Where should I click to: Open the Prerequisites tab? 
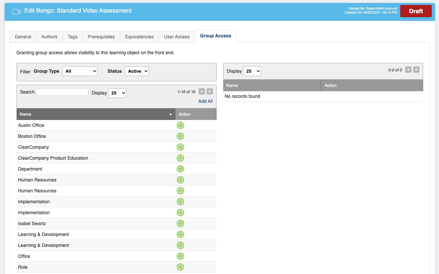point(101,37)
